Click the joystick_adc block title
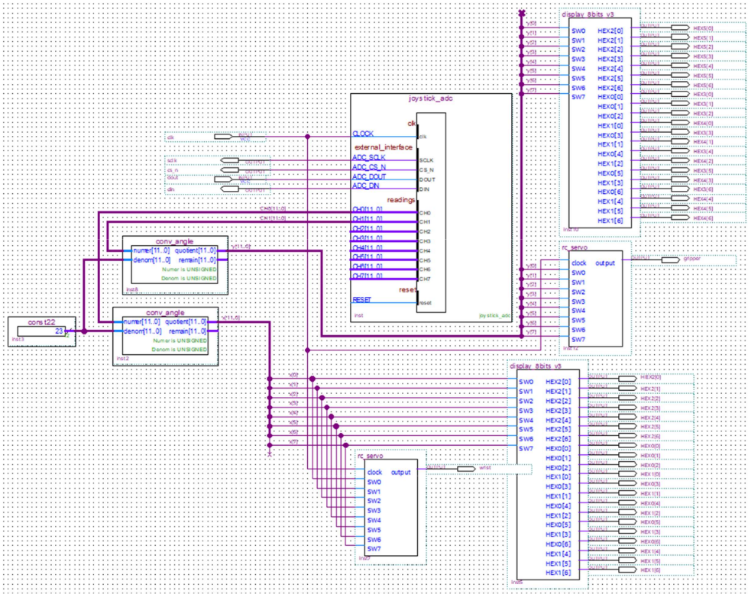The image size is (748, 597). pyautogui.click(x=430, y=99)
